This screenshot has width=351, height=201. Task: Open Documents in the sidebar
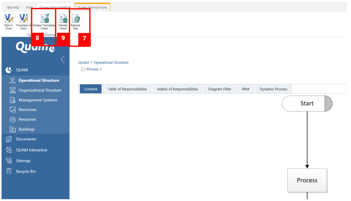[26, 139]
